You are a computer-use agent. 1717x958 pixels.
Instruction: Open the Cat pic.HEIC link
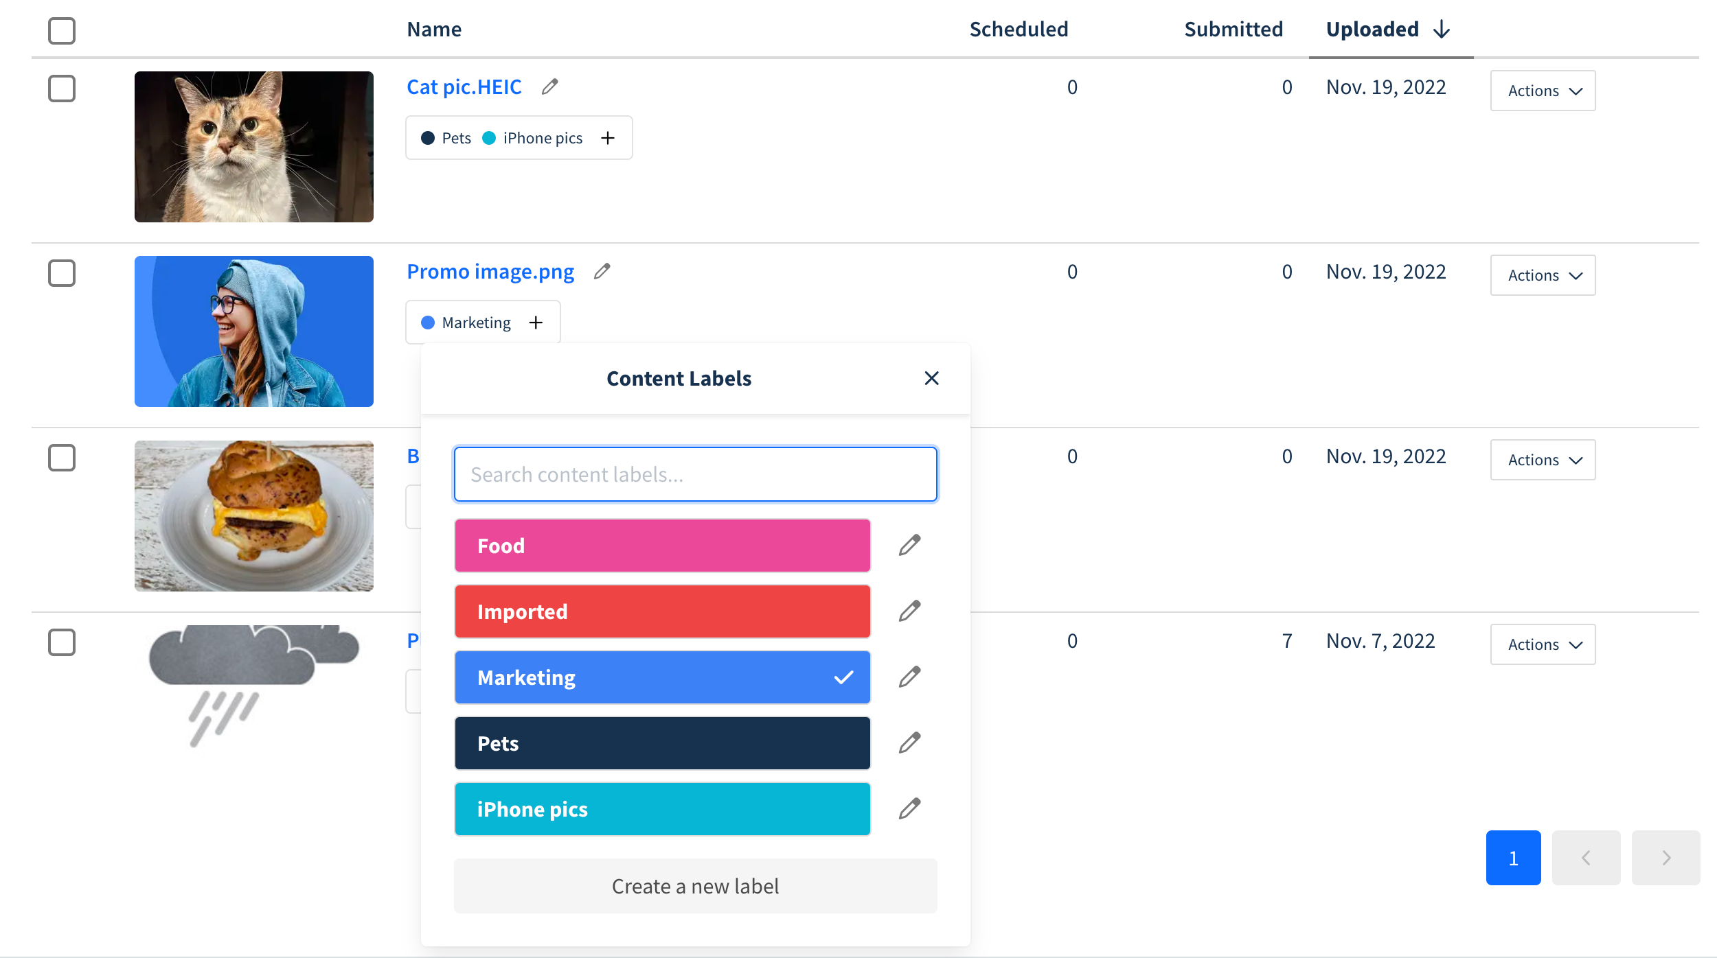coord(464,87)
